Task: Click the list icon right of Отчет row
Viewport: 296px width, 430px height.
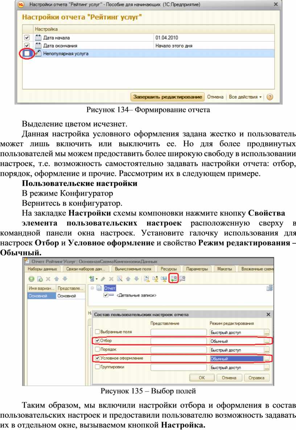Action: [x=270, y=288]
